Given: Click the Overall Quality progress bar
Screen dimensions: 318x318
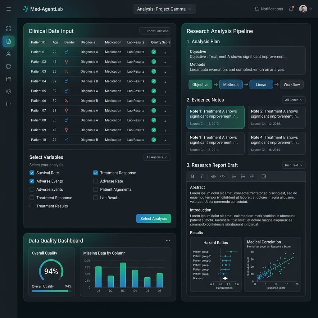Looking at the screenshot, I should click(52, 291).
